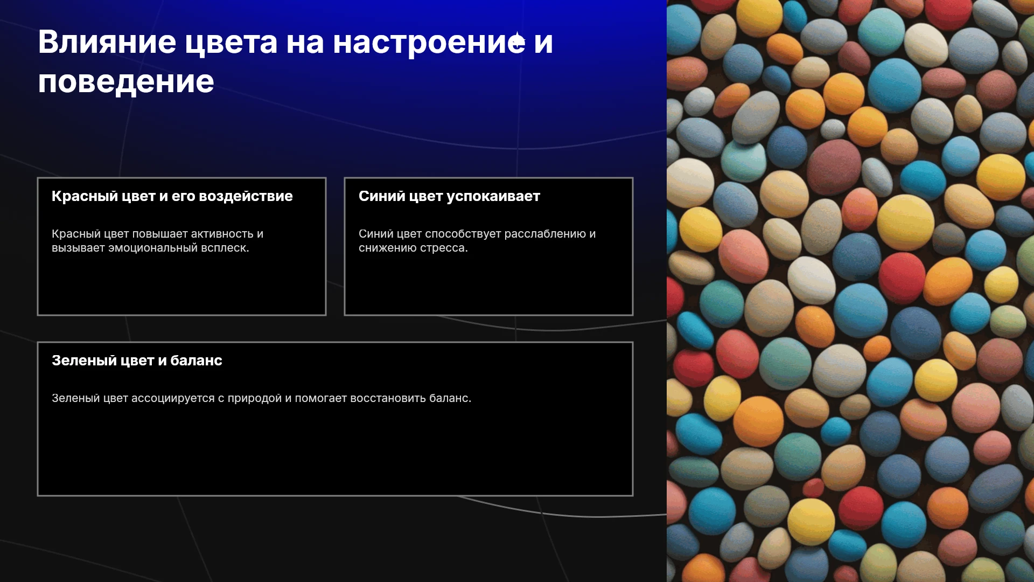The image size is (1034, 582).
Task: Click the word 'воздействие' in the red heading
Action: point(246,196)
